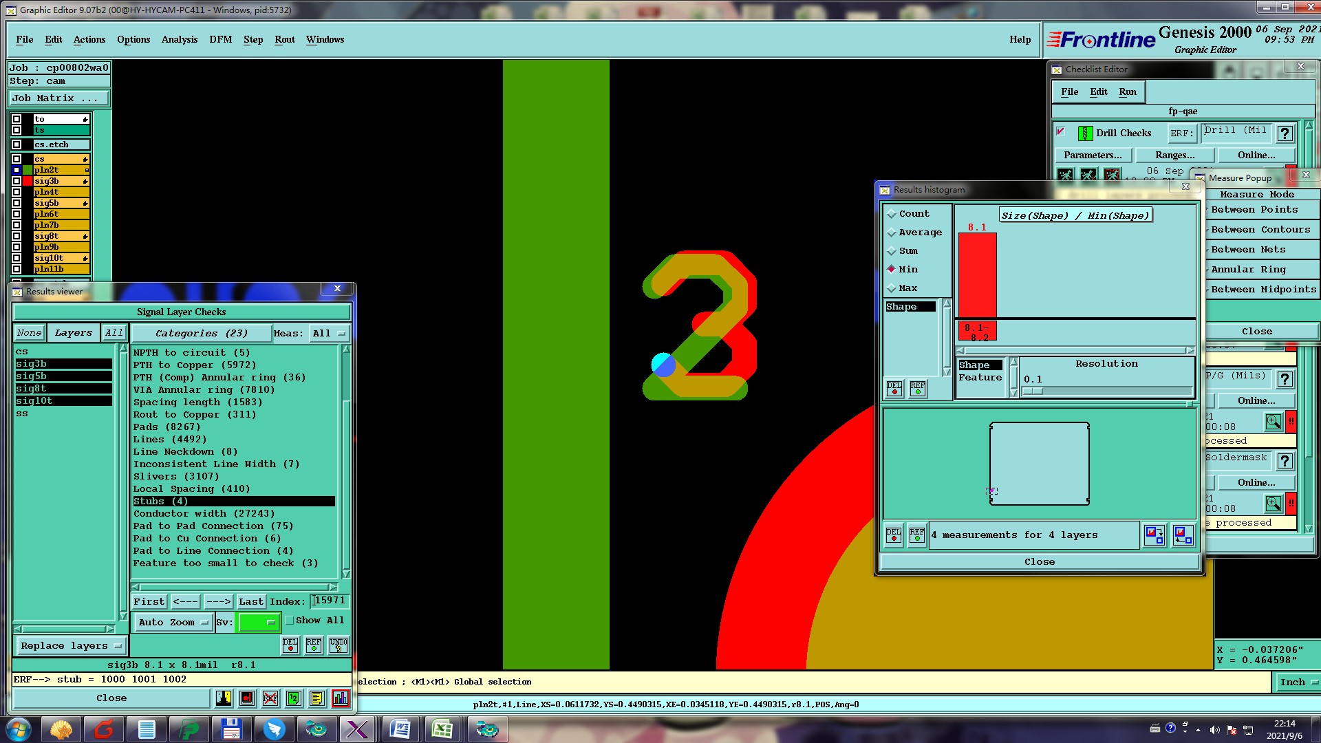1321x743 pixels.
Task: Open Excel from the Windows taskbar
Action: tap(442, 729)
